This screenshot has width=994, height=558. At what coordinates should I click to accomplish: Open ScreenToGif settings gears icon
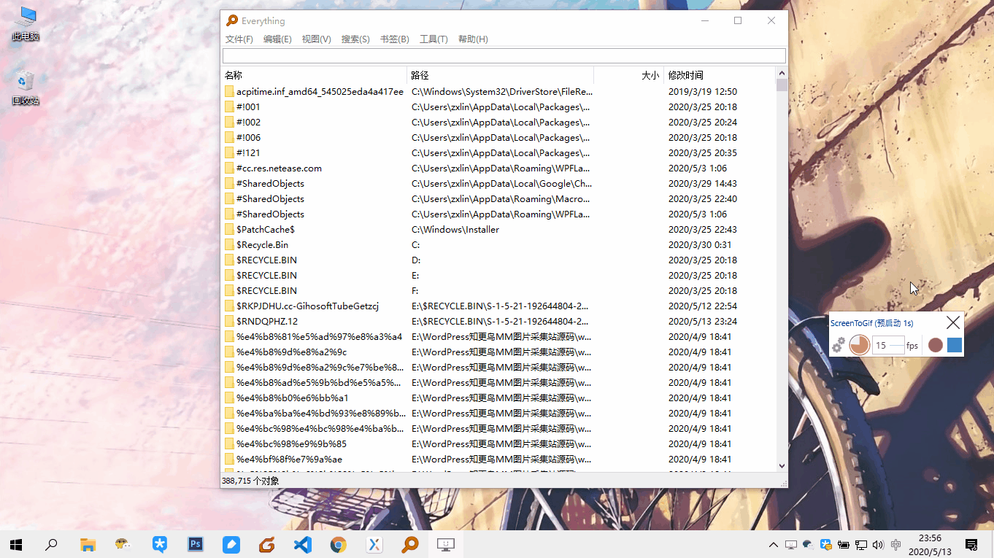(839, 345)
